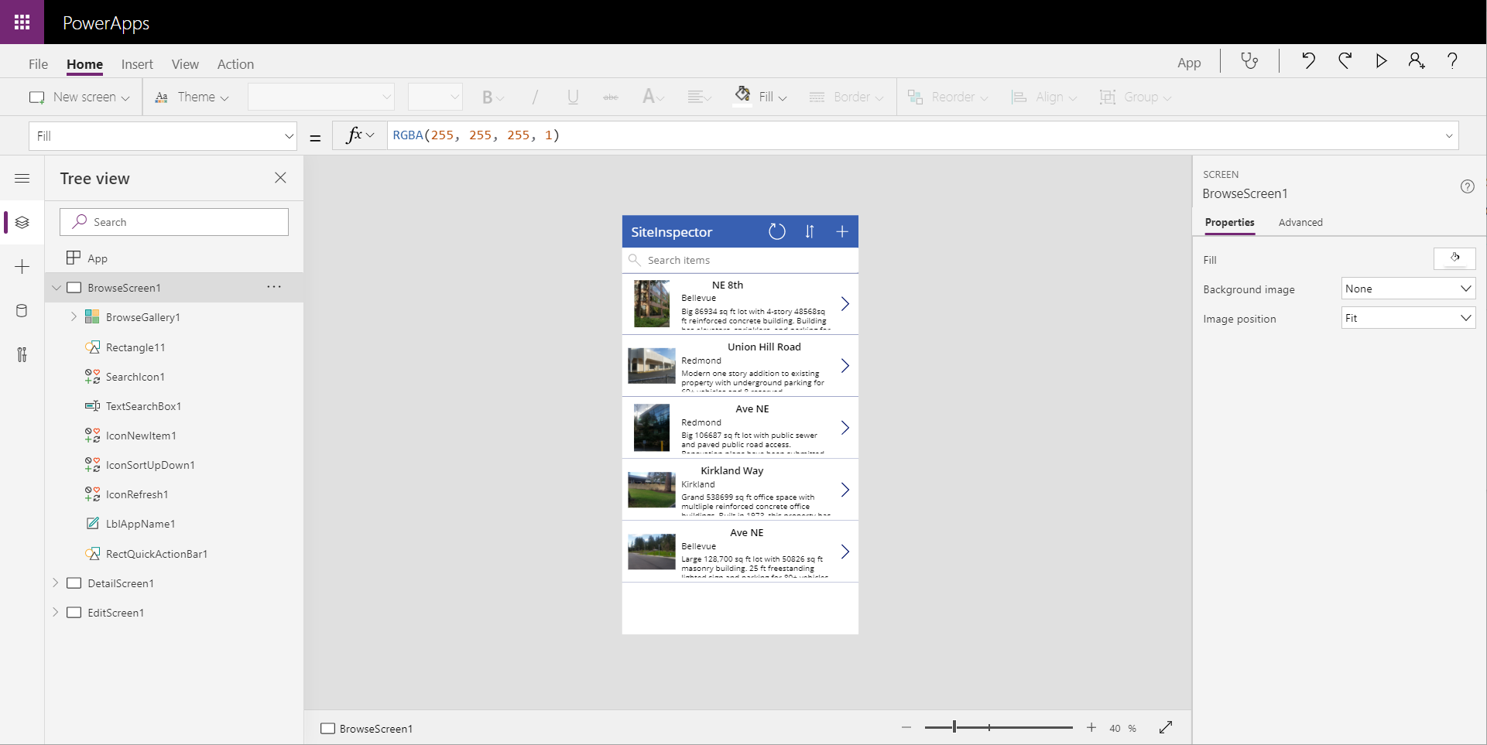Open Image position Fit dropdown
This screenshot has width=1487, height=745.
click(1408, 318)
